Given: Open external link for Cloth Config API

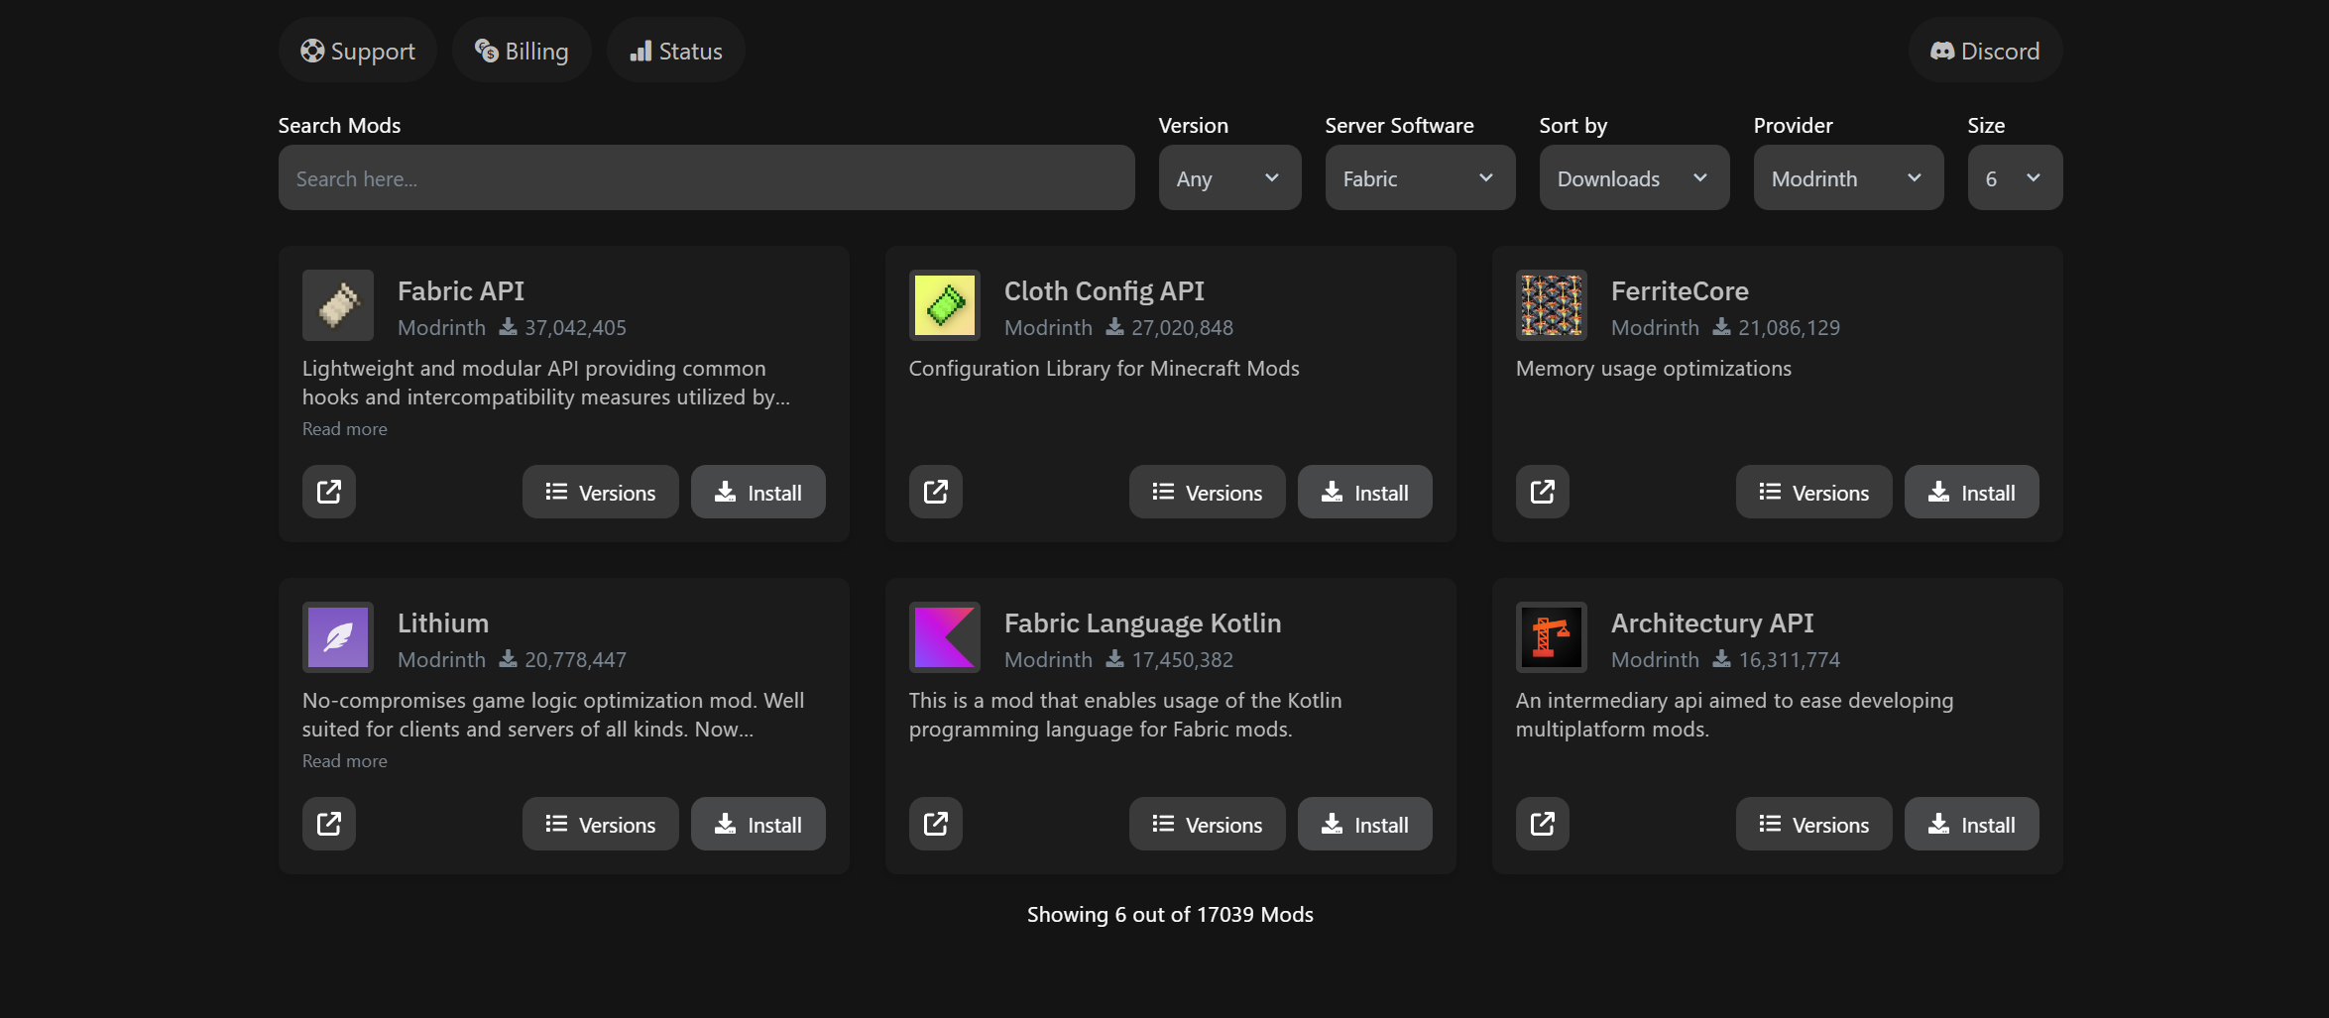Looking at the screenshot, I should pyautogui.click(x=936, y=492).
